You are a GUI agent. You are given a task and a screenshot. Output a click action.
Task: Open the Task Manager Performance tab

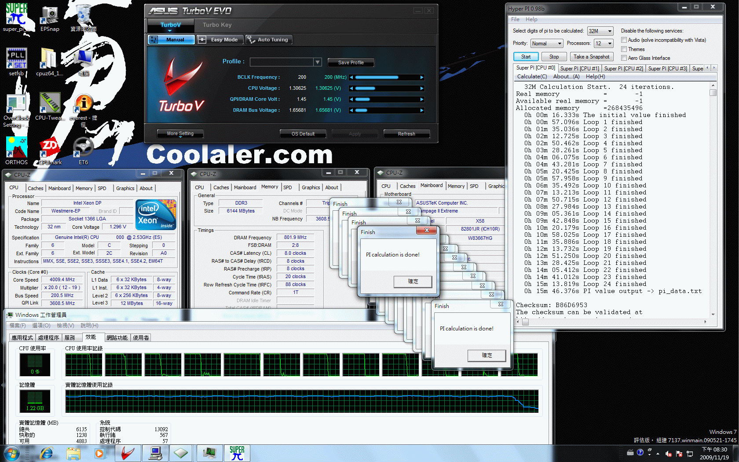(91, 337)
